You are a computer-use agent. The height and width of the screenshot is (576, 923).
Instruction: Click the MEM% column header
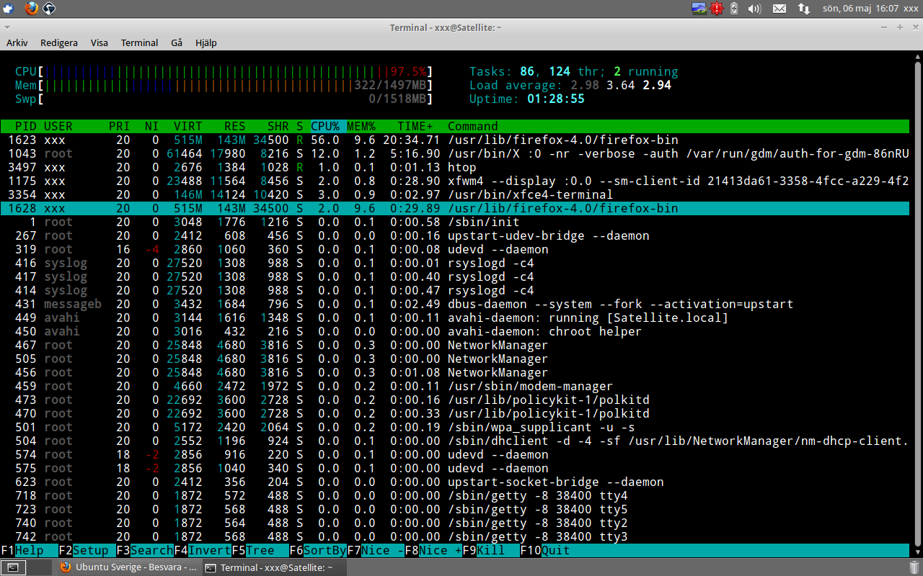[361, 126]
